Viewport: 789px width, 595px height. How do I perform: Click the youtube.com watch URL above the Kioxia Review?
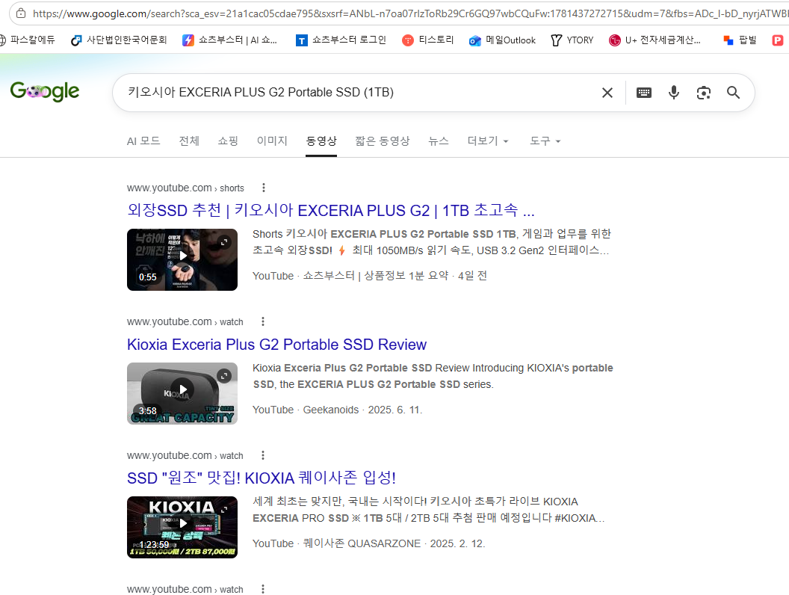[x=185, y=321]
